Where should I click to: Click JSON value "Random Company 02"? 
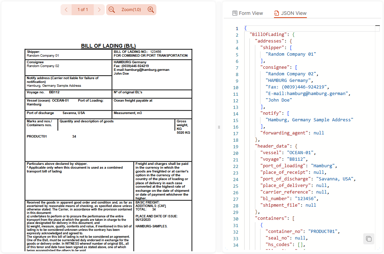coord(291,74)
